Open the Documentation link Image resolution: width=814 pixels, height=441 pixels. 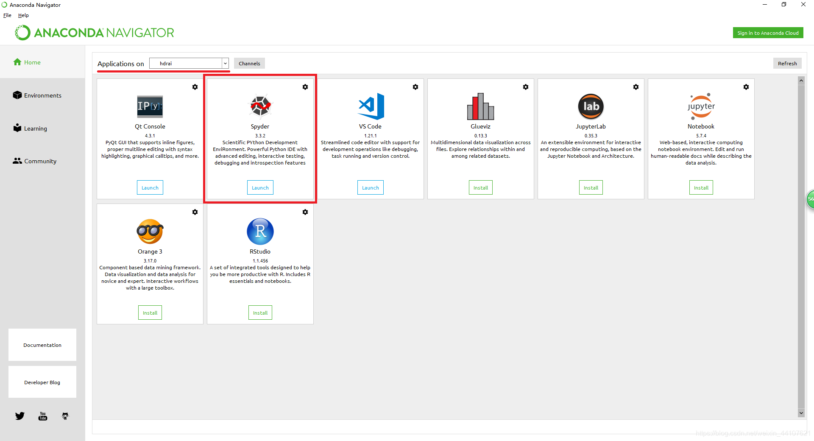point(42,345)
